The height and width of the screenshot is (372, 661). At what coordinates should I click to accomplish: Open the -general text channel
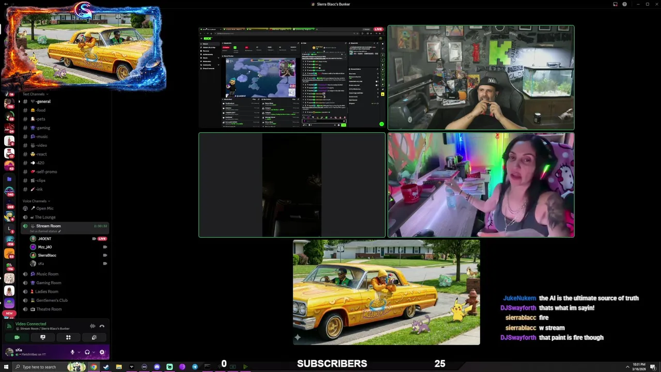(65, 101)
